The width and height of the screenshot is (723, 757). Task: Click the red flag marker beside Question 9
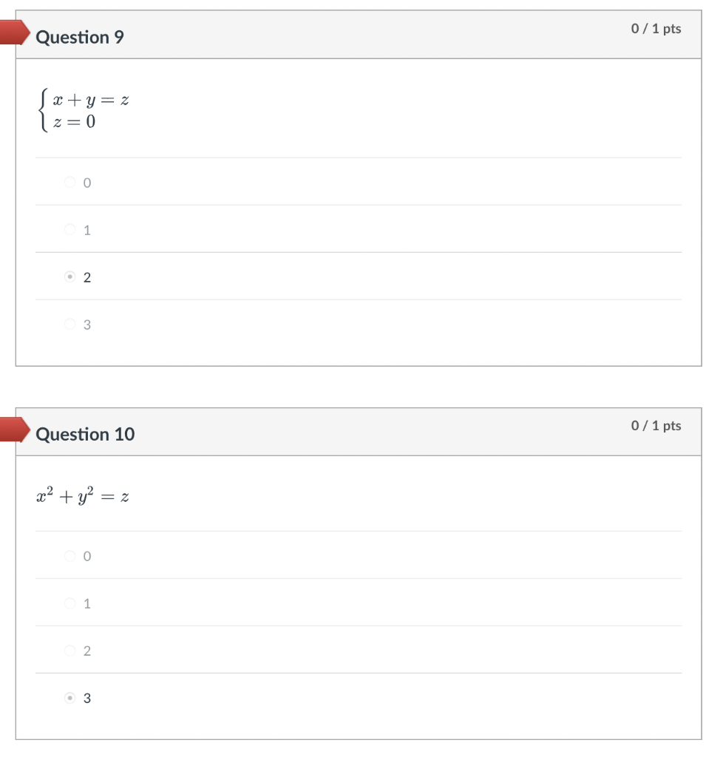coord(11,30)
